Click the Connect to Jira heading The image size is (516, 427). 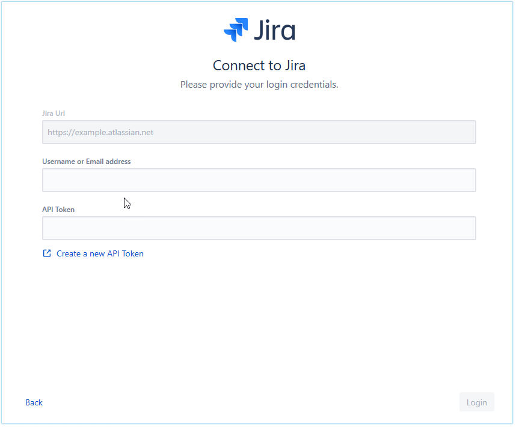[259, 65]
